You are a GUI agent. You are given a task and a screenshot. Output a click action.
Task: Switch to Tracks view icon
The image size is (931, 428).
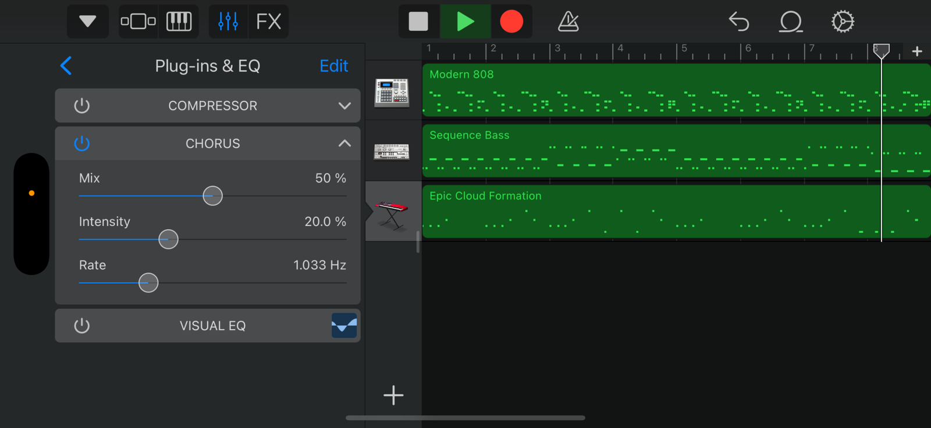pos(138,22)
